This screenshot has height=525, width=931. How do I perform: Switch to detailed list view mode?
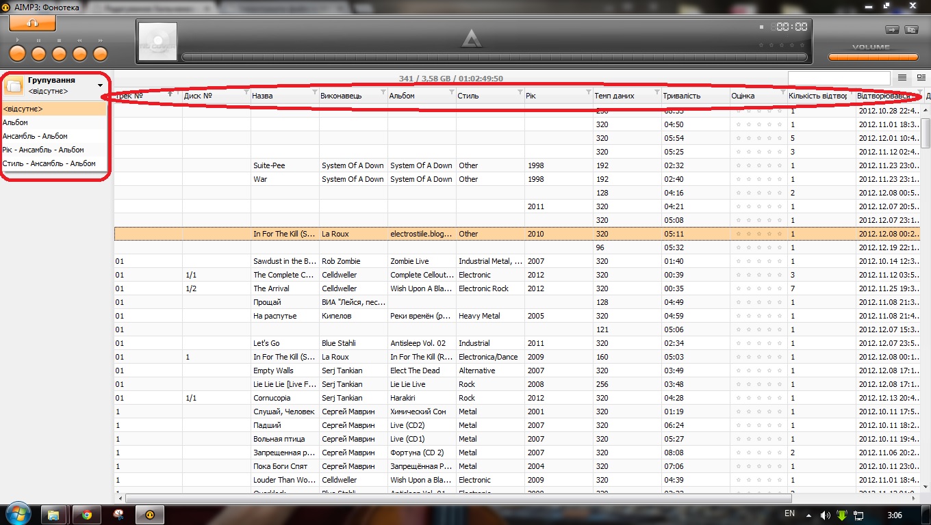tap(921, 78)
